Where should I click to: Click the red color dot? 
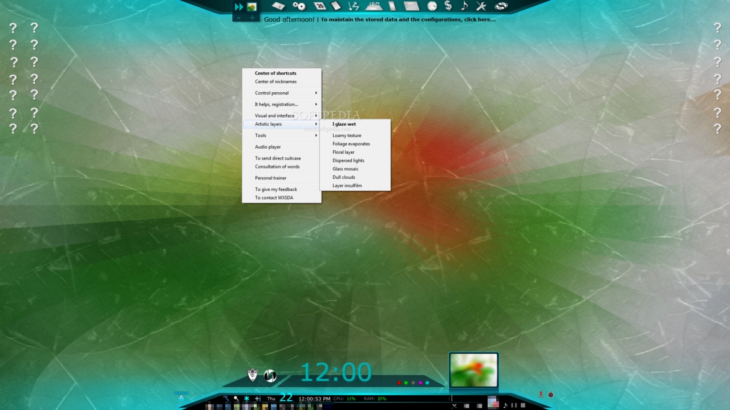[399, 383]
